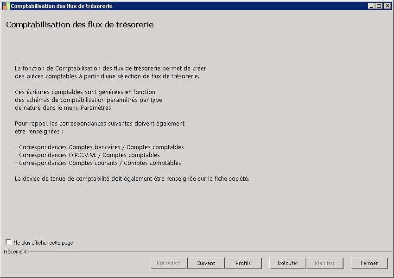Click the 'Ces écritures comptables' paragraph

(x=85, y=92)
